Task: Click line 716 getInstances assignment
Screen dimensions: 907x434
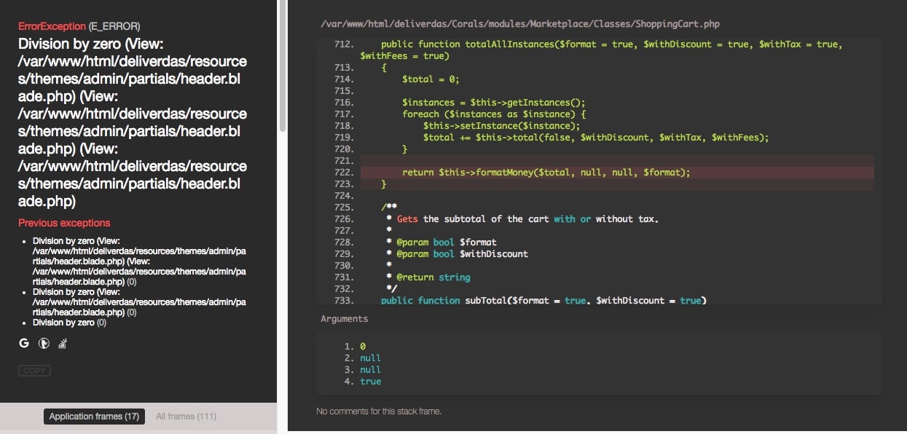Action: tap(494, 103)
